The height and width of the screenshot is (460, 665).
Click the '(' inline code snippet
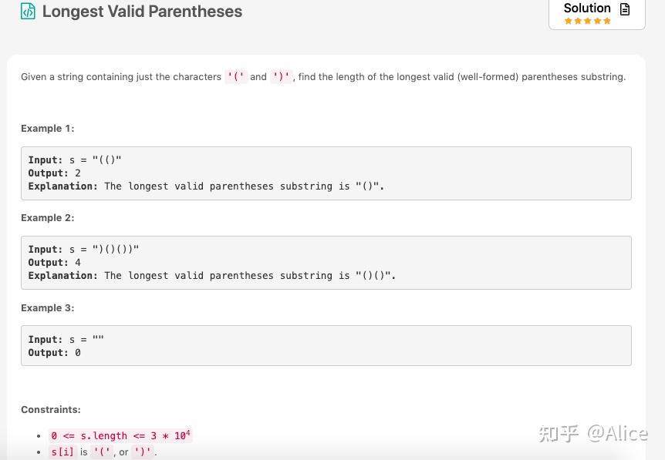click(237, 76)
